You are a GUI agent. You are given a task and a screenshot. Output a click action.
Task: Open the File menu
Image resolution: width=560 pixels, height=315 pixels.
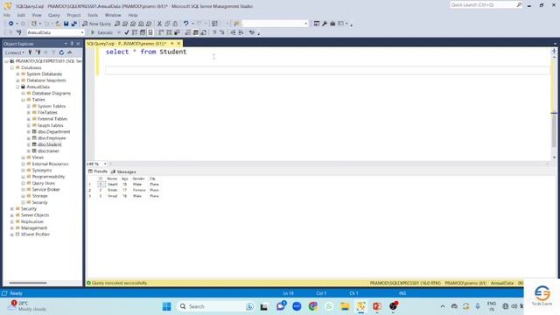click(7, 15)
